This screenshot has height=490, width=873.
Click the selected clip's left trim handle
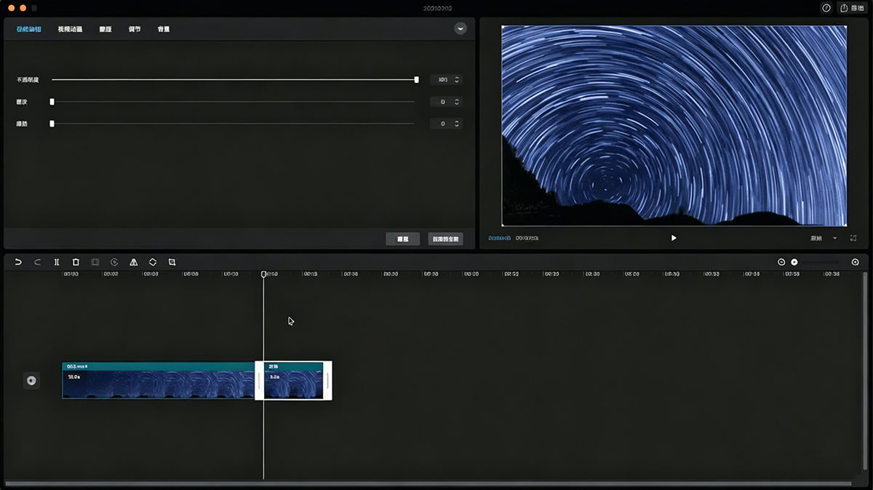tap(259, 380)
